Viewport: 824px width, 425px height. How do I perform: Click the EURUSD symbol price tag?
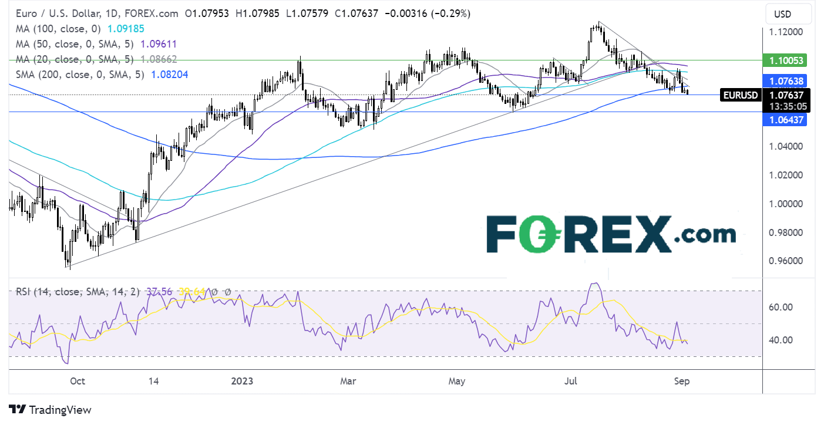coord(741,95)
